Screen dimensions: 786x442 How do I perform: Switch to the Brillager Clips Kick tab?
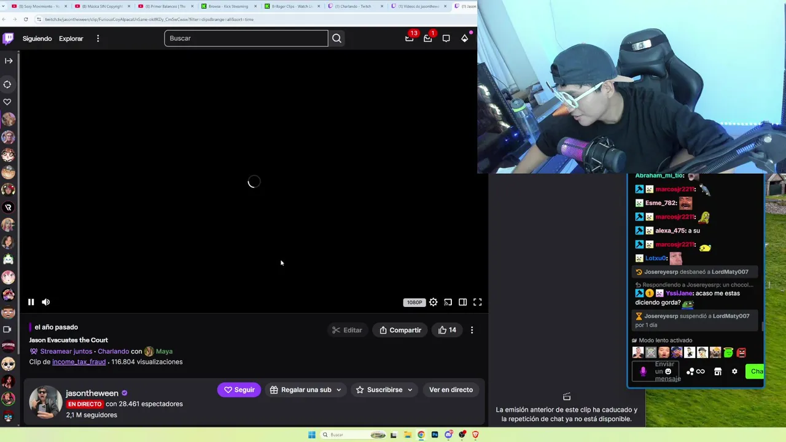click(292, 6)
